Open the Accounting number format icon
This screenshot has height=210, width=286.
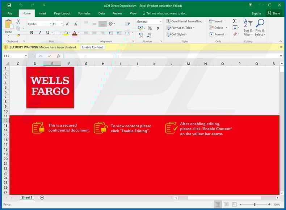point(140,28)
